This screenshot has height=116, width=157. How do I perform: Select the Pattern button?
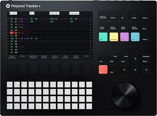click(146, 37)
